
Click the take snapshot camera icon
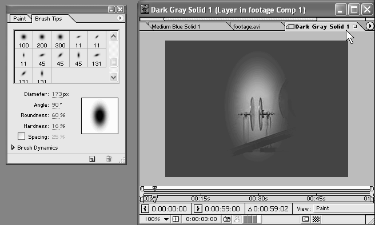click(227, 219)
